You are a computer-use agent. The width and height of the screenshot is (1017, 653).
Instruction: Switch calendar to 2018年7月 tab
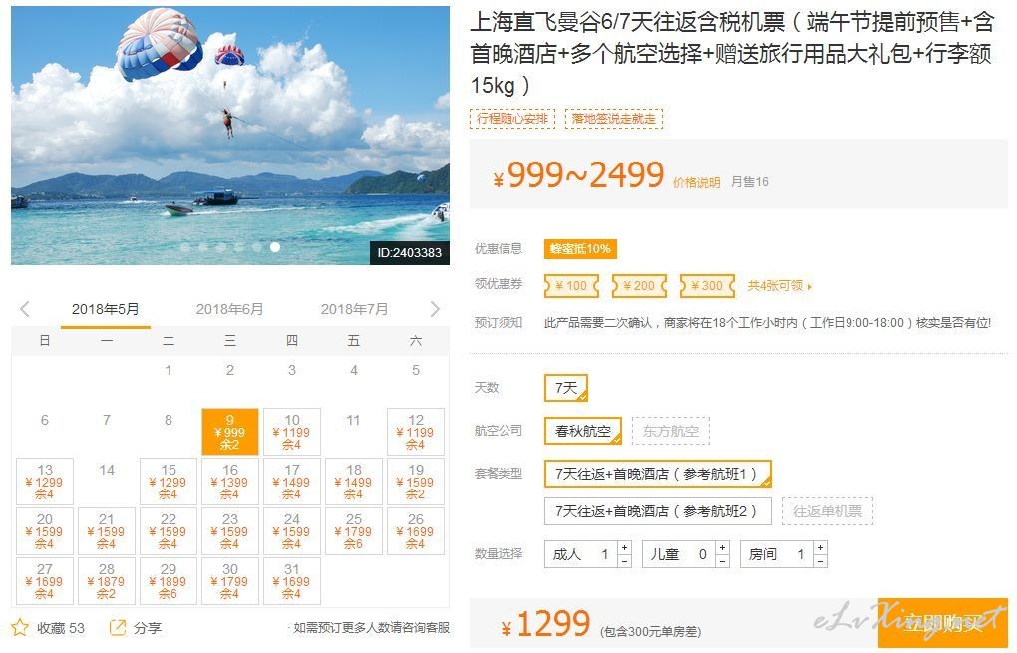pos(354,309)
